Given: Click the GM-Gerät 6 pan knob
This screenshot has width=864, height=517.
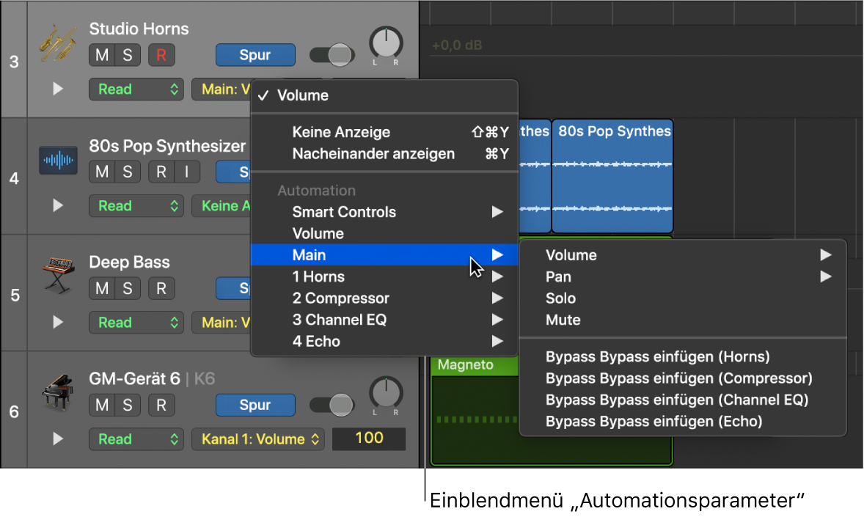Looking at the screenshot, I should 386,392.
